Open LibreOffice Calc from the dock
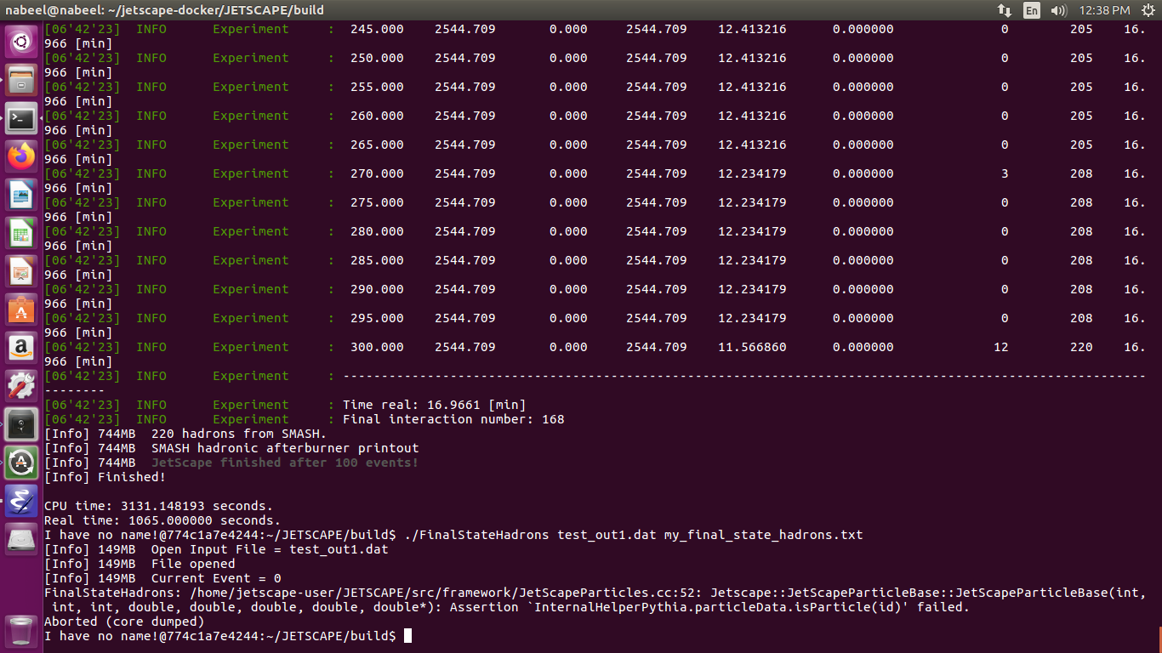The image size is (1162, 653). click(x=21, y=231)
